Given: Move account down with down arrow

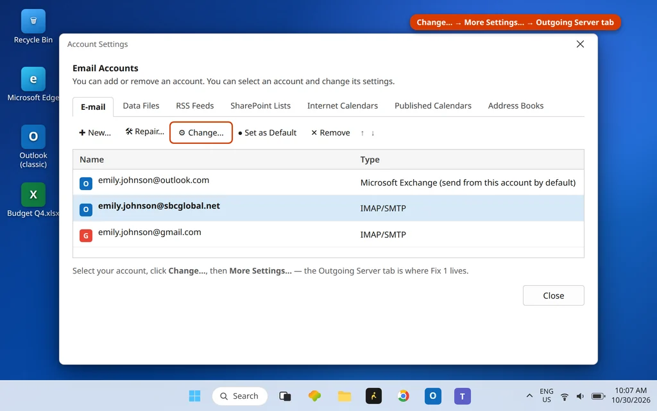Looking at the screenshot, I should click(373, 133).
